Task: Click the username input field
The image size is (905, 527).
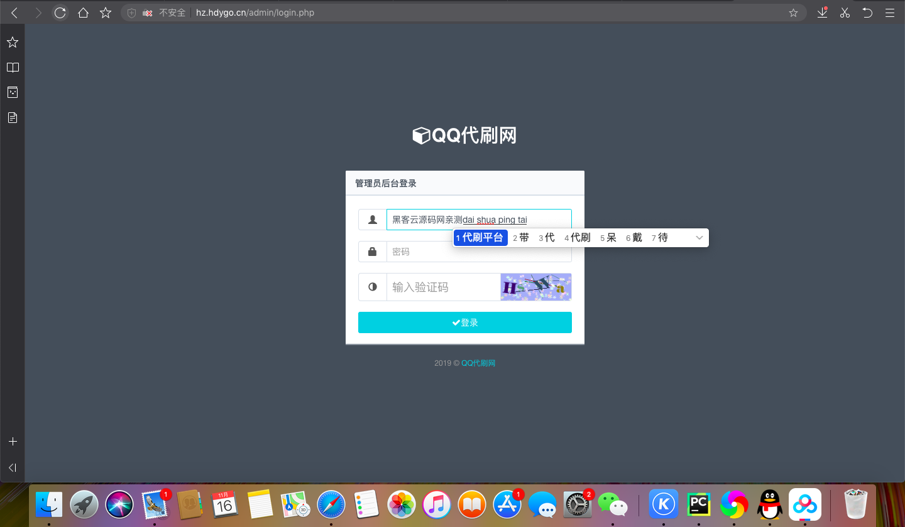Action: pos(479,220)
